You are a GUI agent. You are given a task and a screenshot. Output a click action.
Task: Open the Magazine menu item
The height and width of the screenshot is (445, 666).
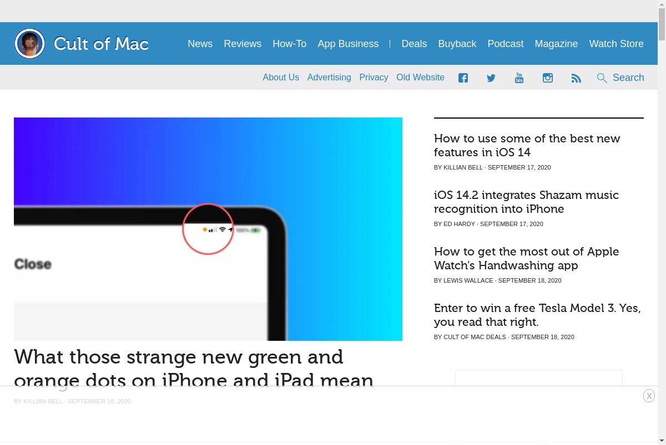tap(556, 44)
